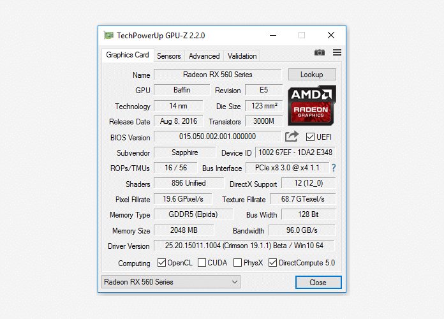Click the Release Date field Aug 8, 2016
Viewport: 444px width, 319px height.
tap(179, 121)
